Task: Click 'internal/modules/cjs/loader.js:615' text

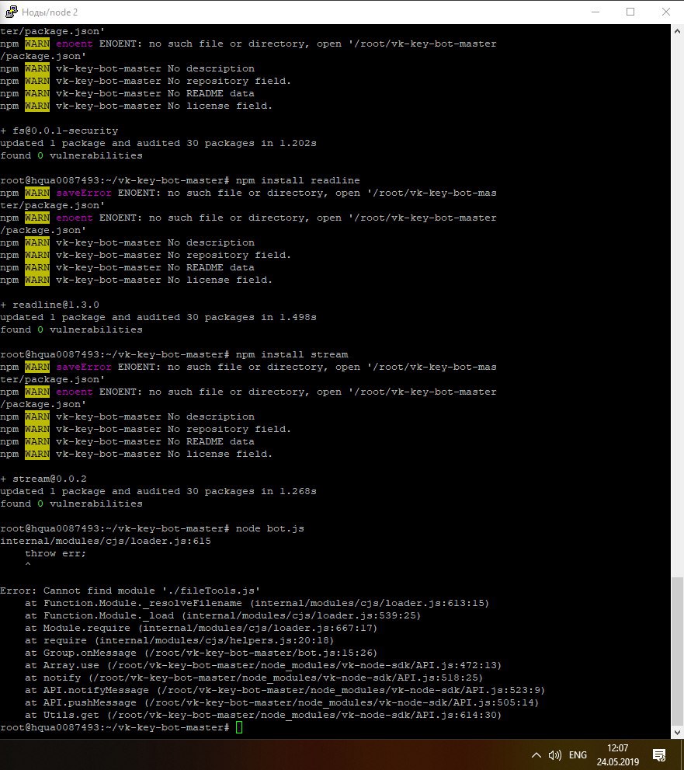Action: click(x=106, y=541)
